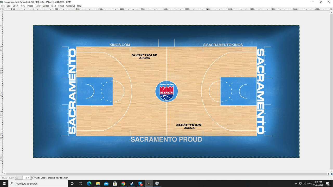Open Microsoft Store from the taskbar
The height and width of the screenshot is (187, 333).
pos(115,184)
